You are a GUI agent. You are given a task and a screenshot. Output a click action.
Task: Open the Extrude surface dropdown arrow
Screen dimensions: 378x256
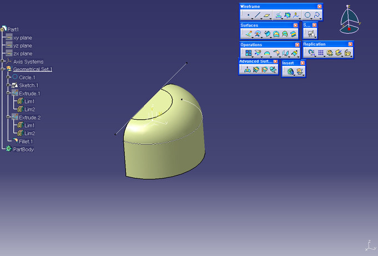pyautogui.click(x=253, y=38)
